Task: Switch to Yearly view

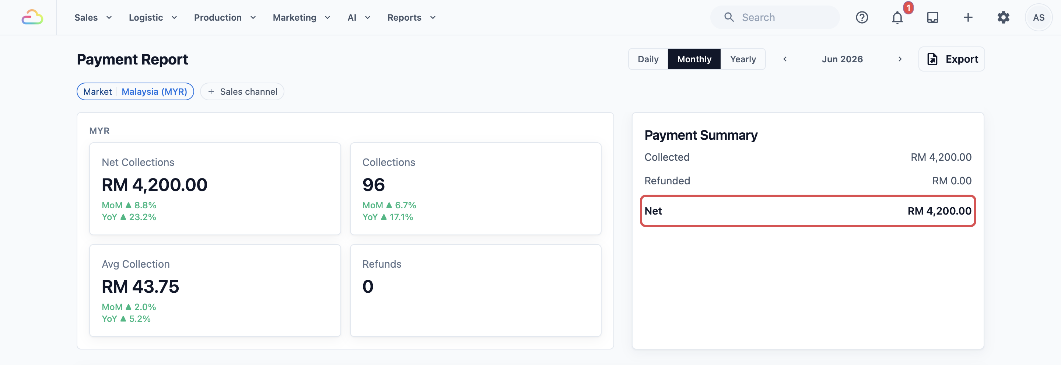Action: click(x=743, y=59)
